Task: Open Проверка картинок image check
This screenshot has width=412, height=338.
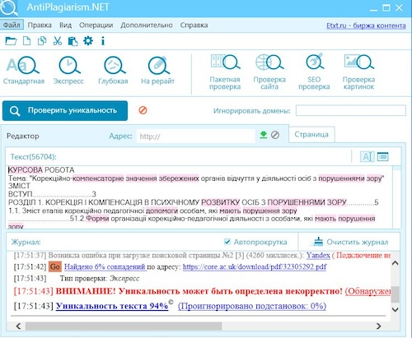Action: [358, 72]
